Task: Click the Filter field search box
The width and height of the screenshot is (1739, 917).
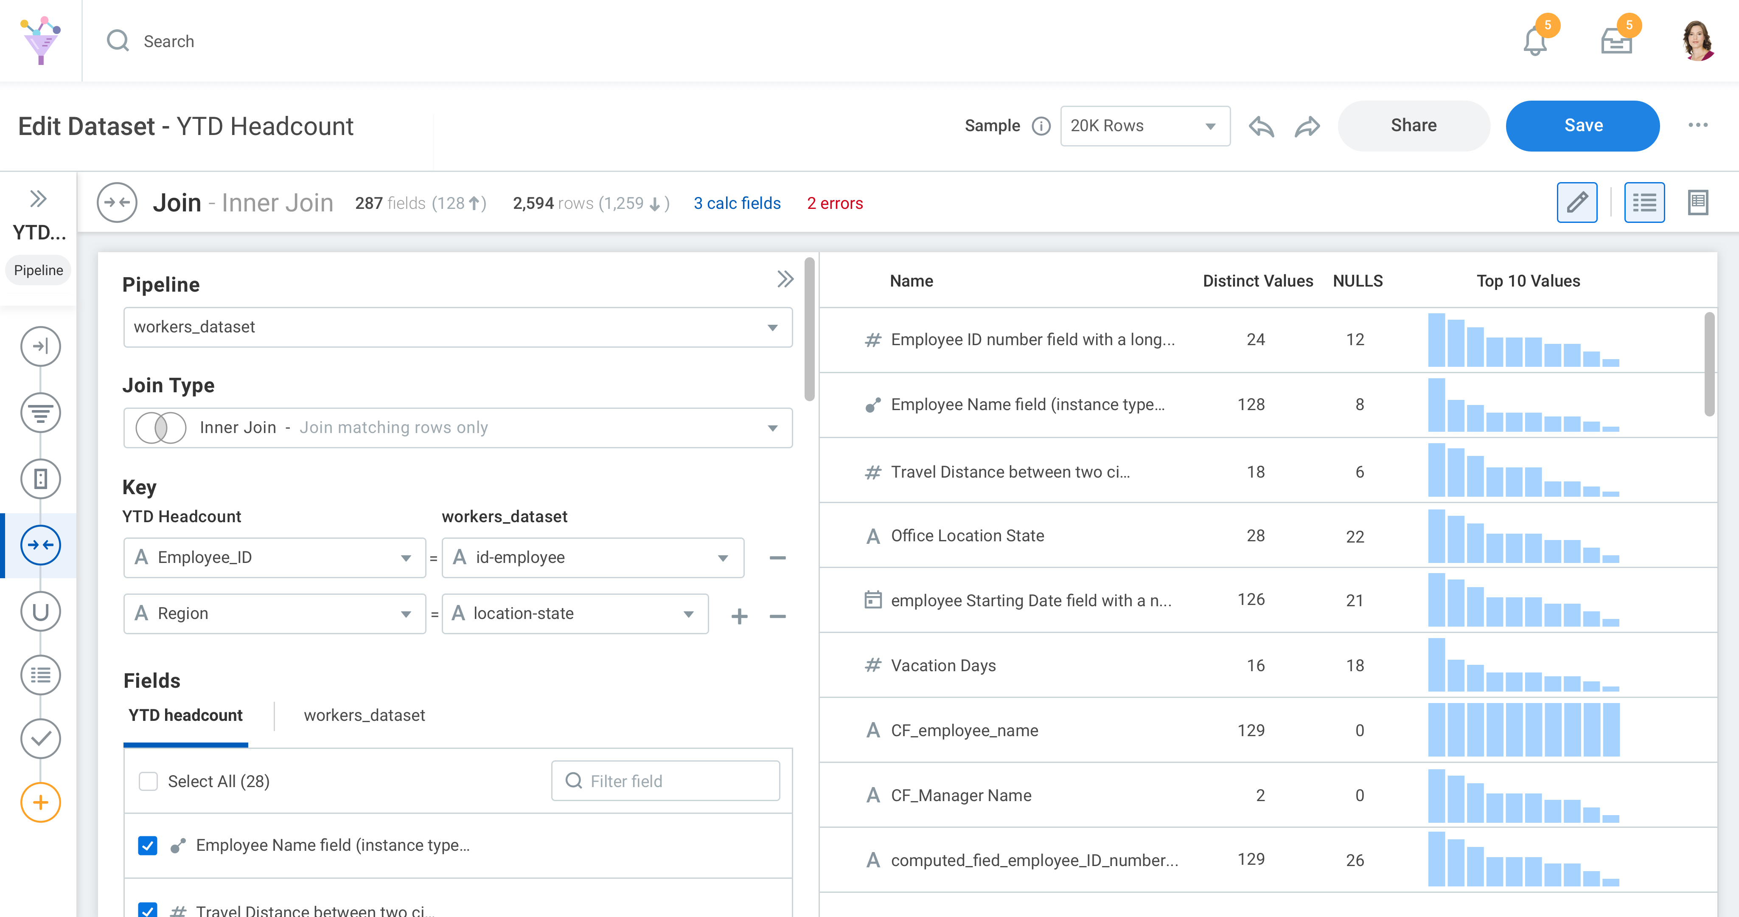Action: 666,781
